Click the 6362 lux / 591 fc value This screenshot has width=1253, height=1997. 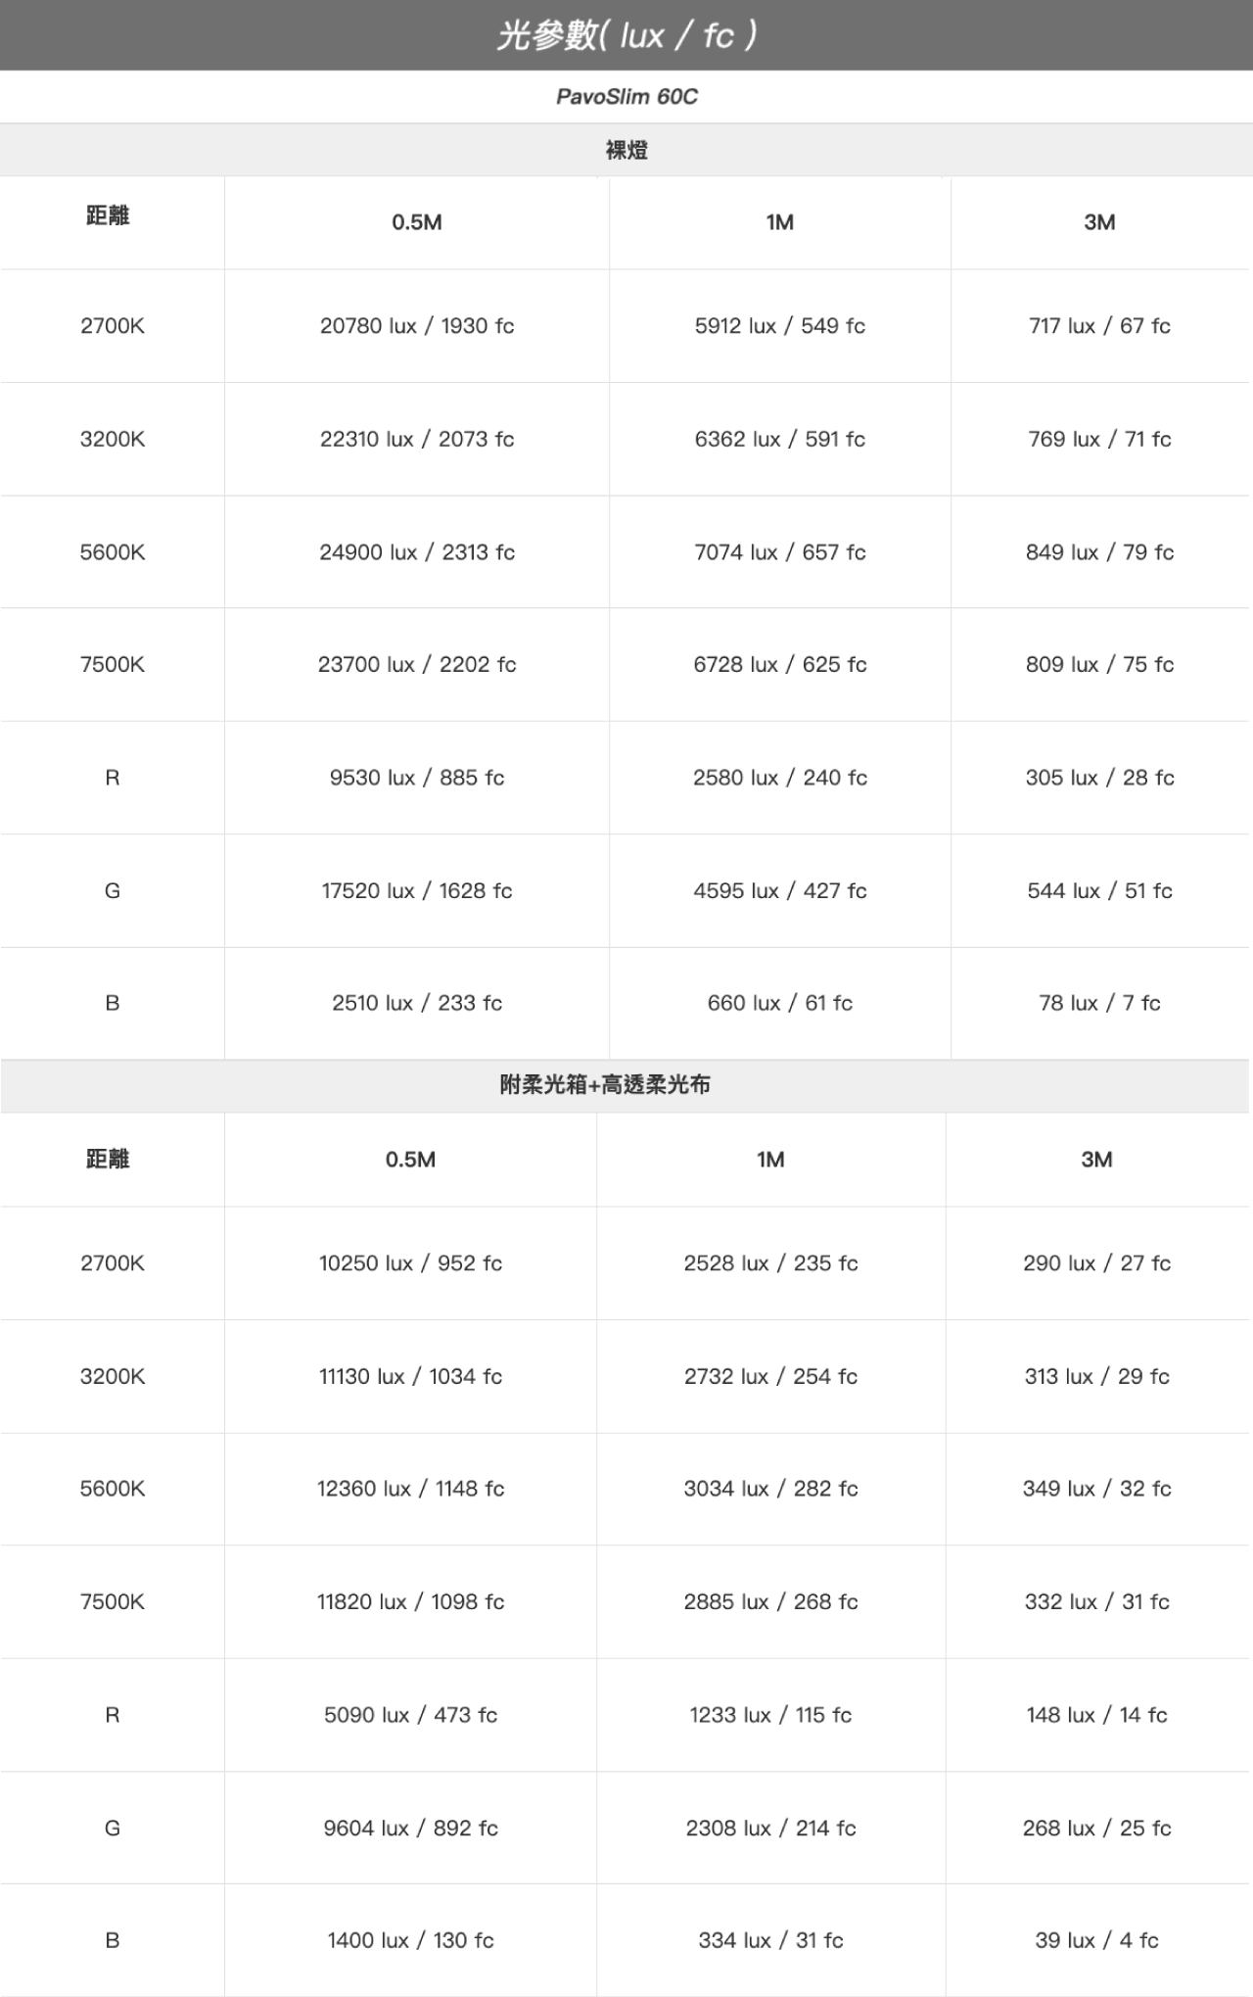(780, 440)
